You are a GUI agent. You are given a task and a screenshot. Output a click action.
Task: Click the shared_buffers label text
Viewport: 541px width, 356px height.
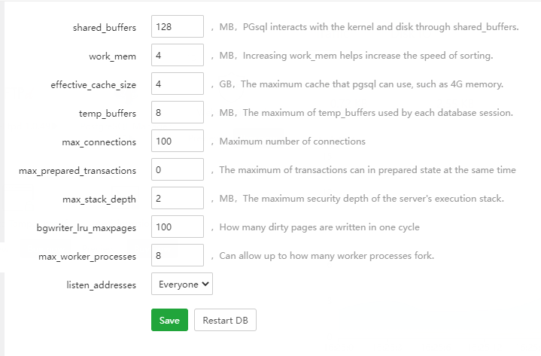point(105,28)
